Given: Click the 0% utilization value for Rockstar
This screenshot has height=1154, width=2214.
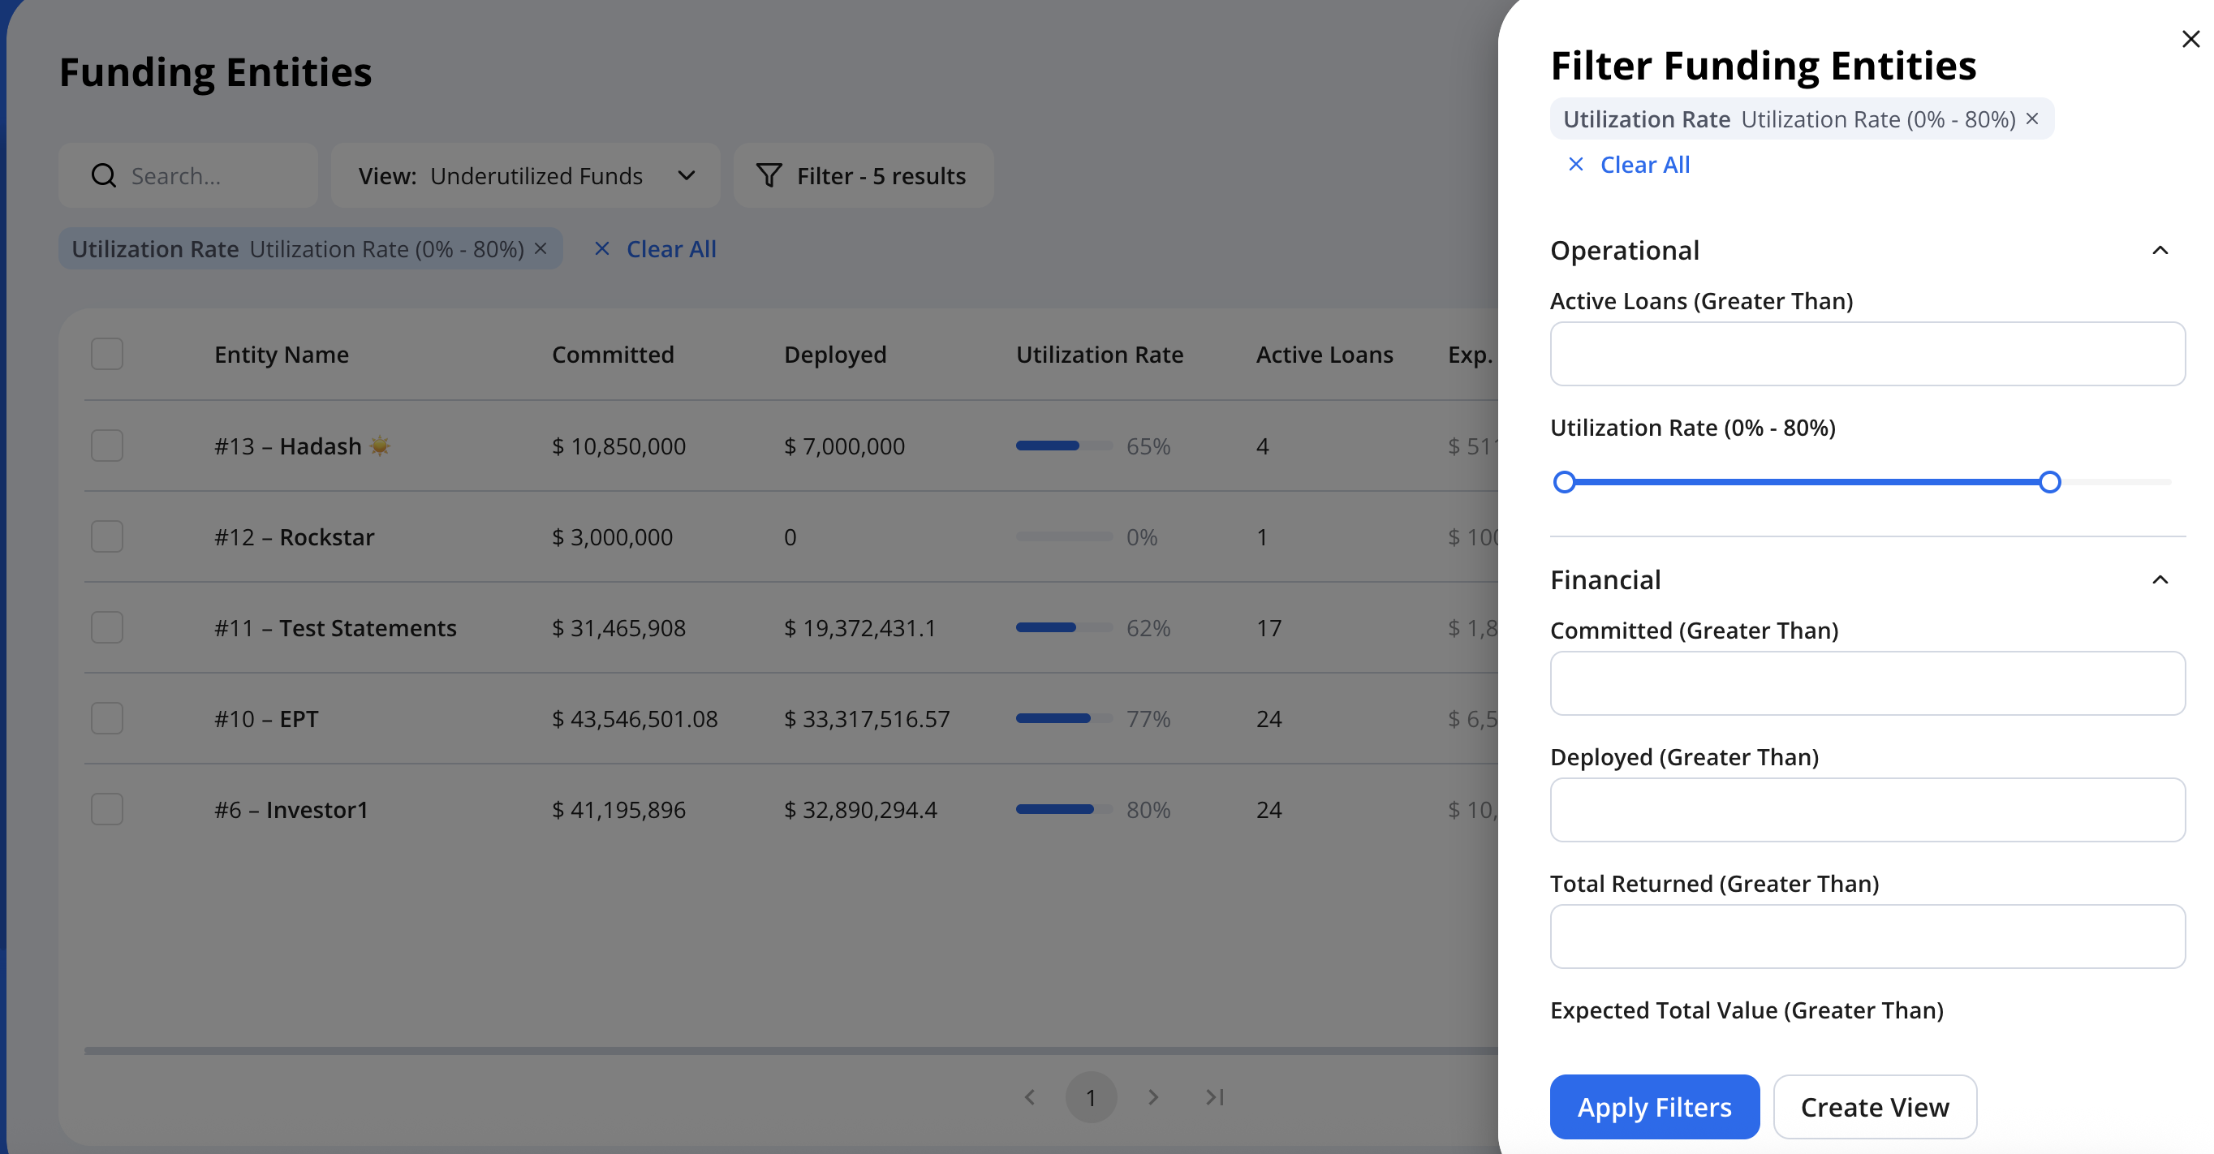Looking at the screenshot, I should (x=1141, y=537).
